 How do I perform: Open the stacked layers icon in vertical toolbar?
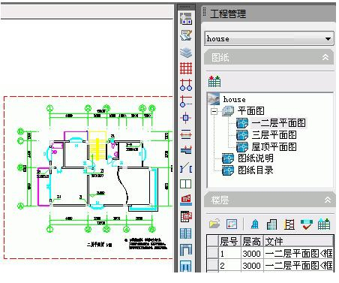(x=186, y=52)
